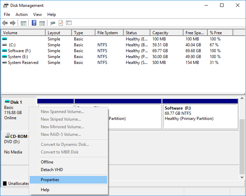Viewport: 246px width, 196px height.
Task: Open the View menu
Action: (37, 15)
